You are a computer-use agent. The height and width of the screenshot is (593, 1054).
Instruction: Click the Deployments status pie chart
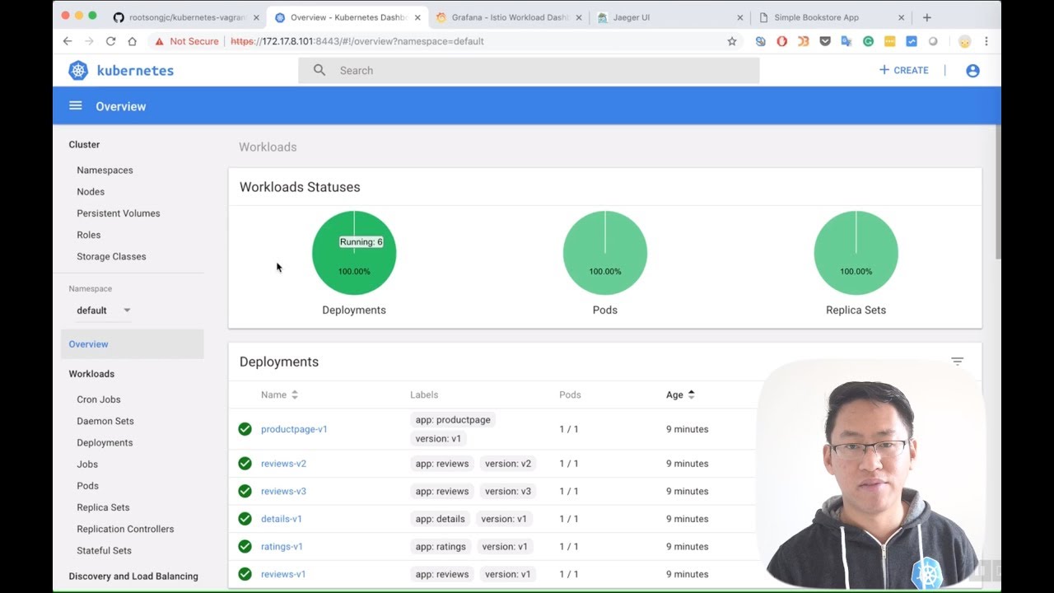[x=354, y=253]
